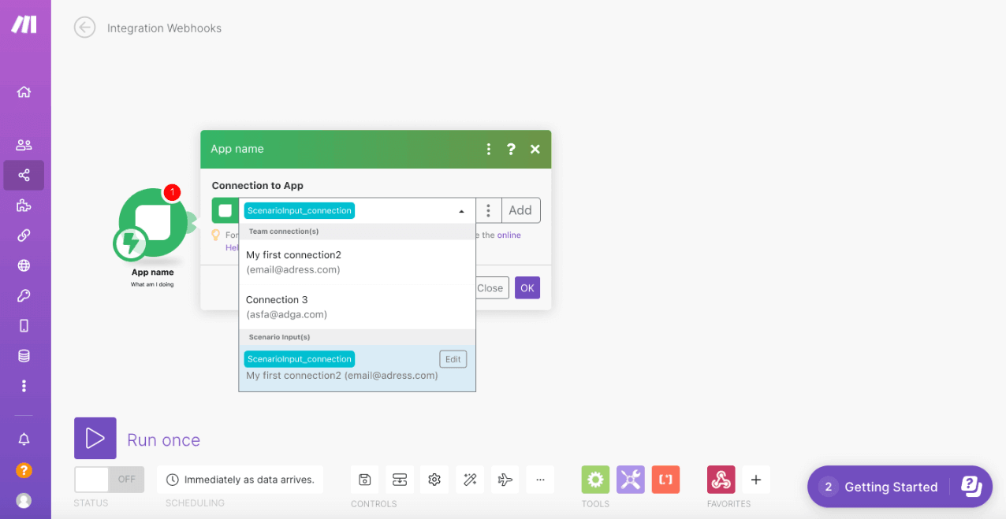Toggle the map checkbox beside connection field
The height and width of the screenshot is (519, 1006).
tap(225, 210)
